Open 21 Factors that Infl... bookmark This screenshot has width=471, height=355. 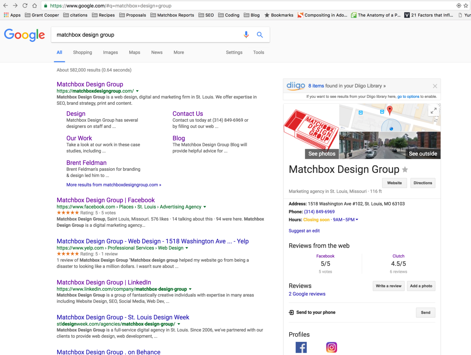[x=429, y=15]
